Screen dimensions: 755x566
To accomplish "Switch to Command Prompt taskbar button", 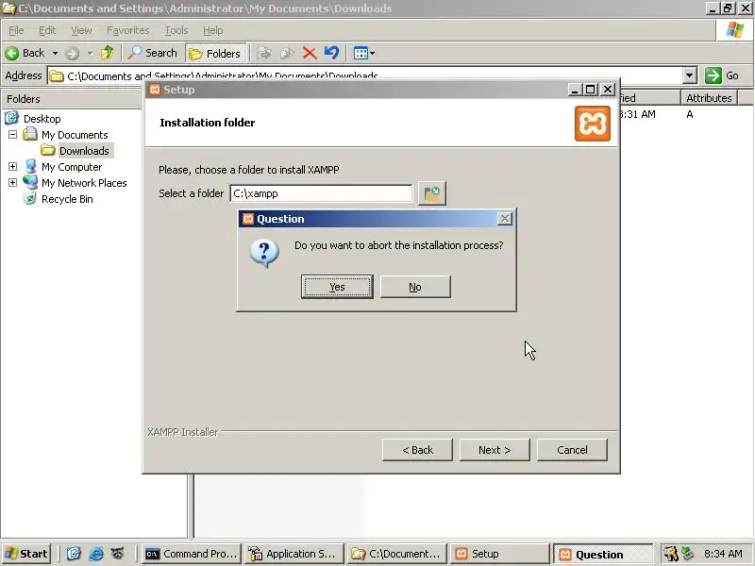I will [192, 554].
